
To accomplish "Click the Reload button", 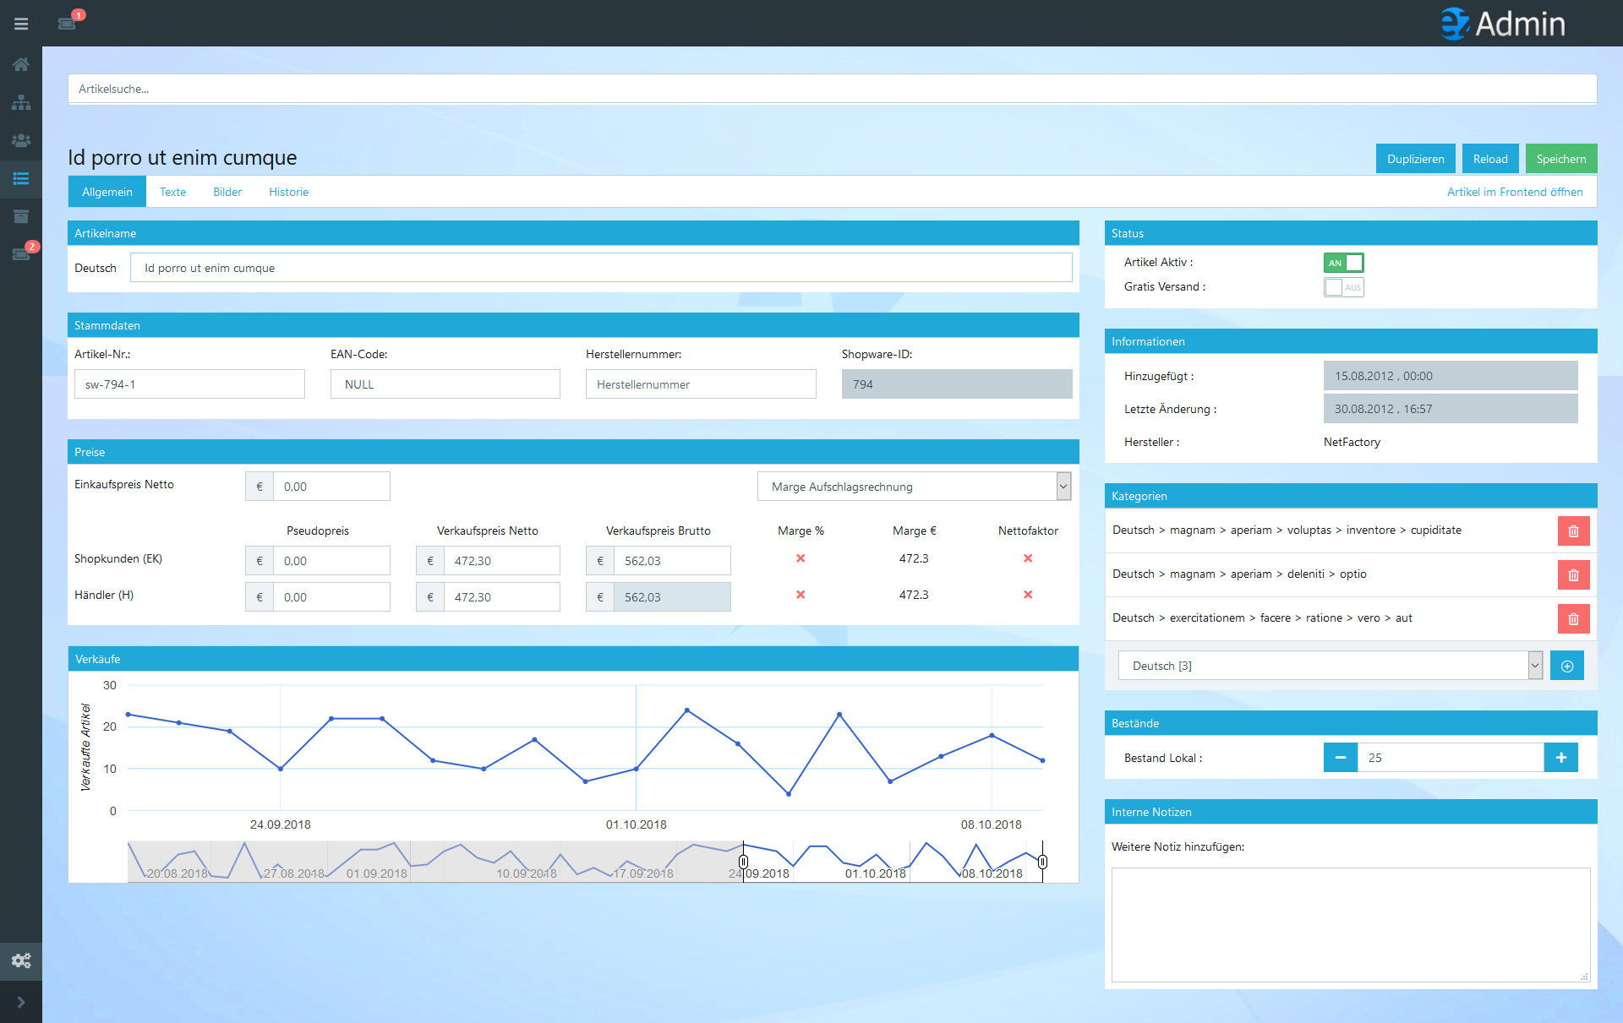I will coord(1489,159).
